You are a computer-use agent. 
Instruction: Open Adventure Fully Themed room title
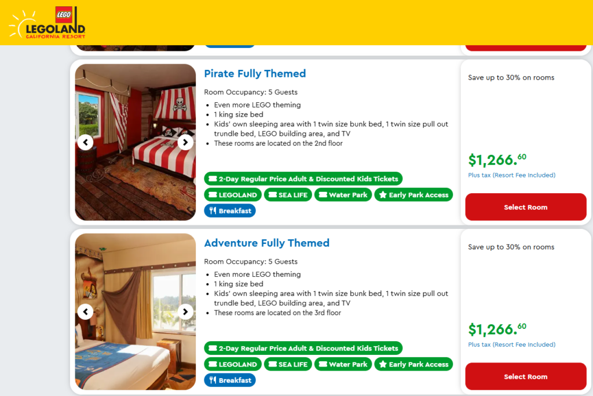266,243
